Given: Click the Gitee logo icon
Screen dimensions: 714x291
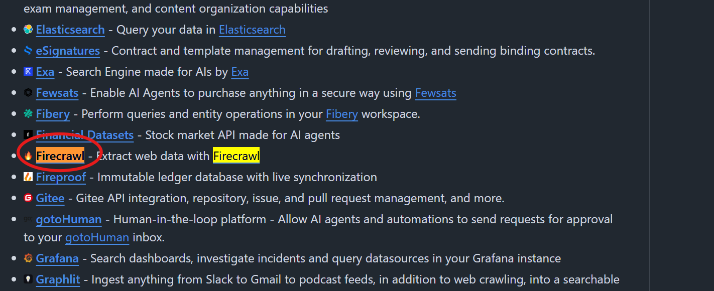Looking at the screenshot, I should pos(28,198).
